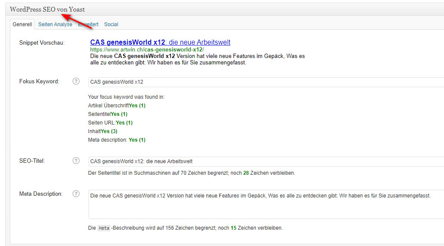
Task: Click snippet title CAS genesisWorld x12 link
Action: click(x=160, y=42)
